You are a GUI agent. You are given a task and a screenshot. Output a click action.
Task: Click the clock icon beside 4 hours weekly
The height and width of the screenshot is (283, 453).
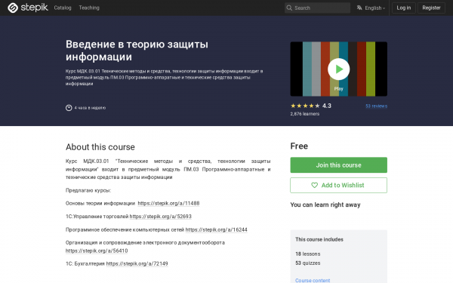coord(69,108)
